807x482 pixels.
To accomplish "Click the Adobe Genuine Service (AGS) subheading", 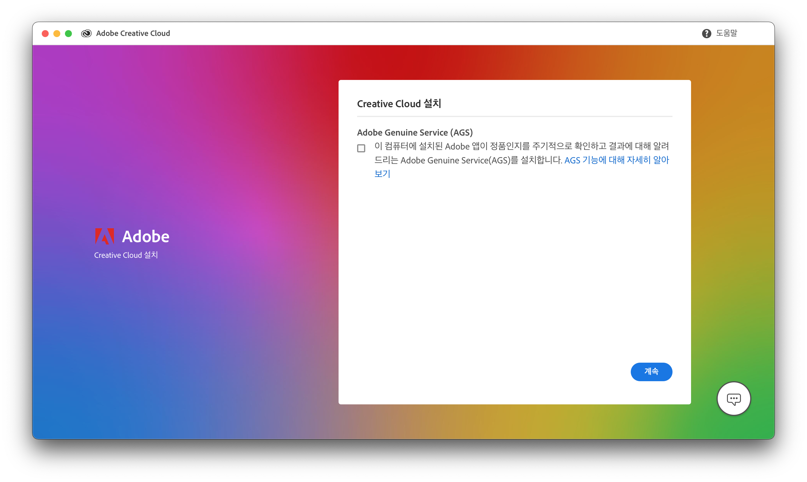I will [x=415, y=132].
